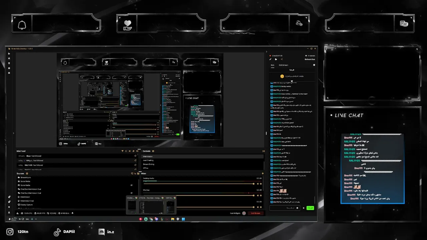Open the Themes icon in the left sidebar
The width and height of the screenshot is (427, 240).
click(9, 58)
